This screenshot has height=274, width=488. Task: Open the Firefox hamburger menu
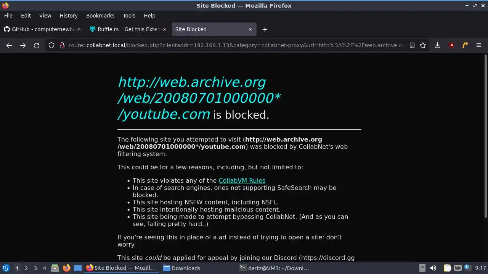479,45
